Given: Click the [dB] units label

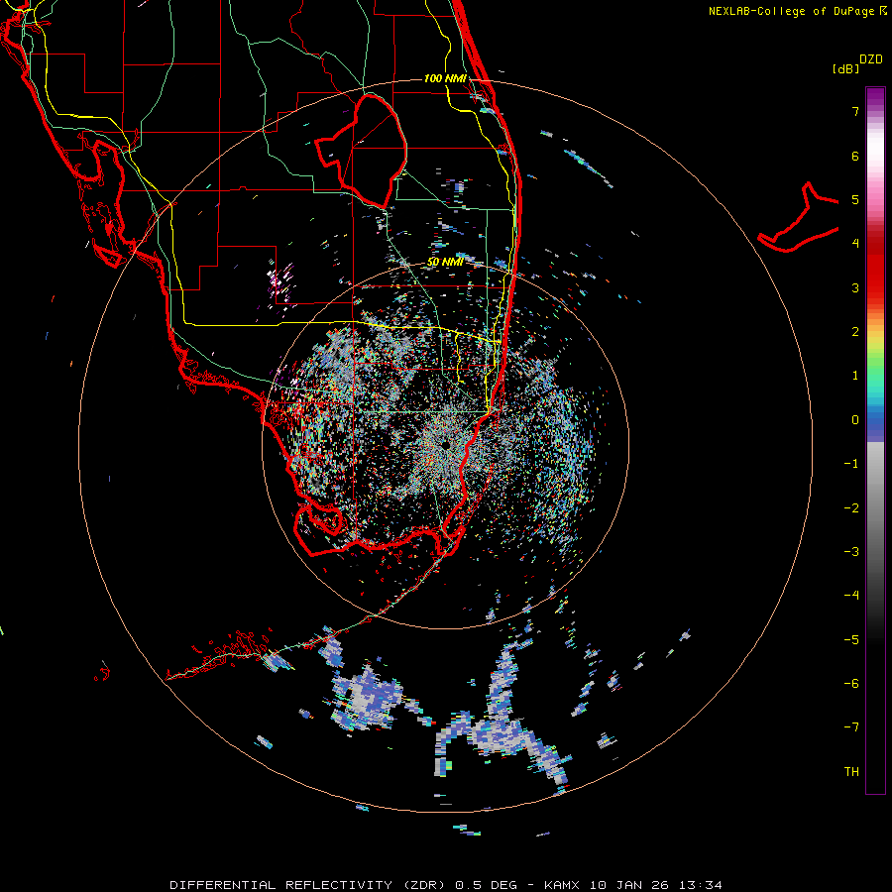Looking at the screenshot, I should pyautogui.click(x=845, y=68).
